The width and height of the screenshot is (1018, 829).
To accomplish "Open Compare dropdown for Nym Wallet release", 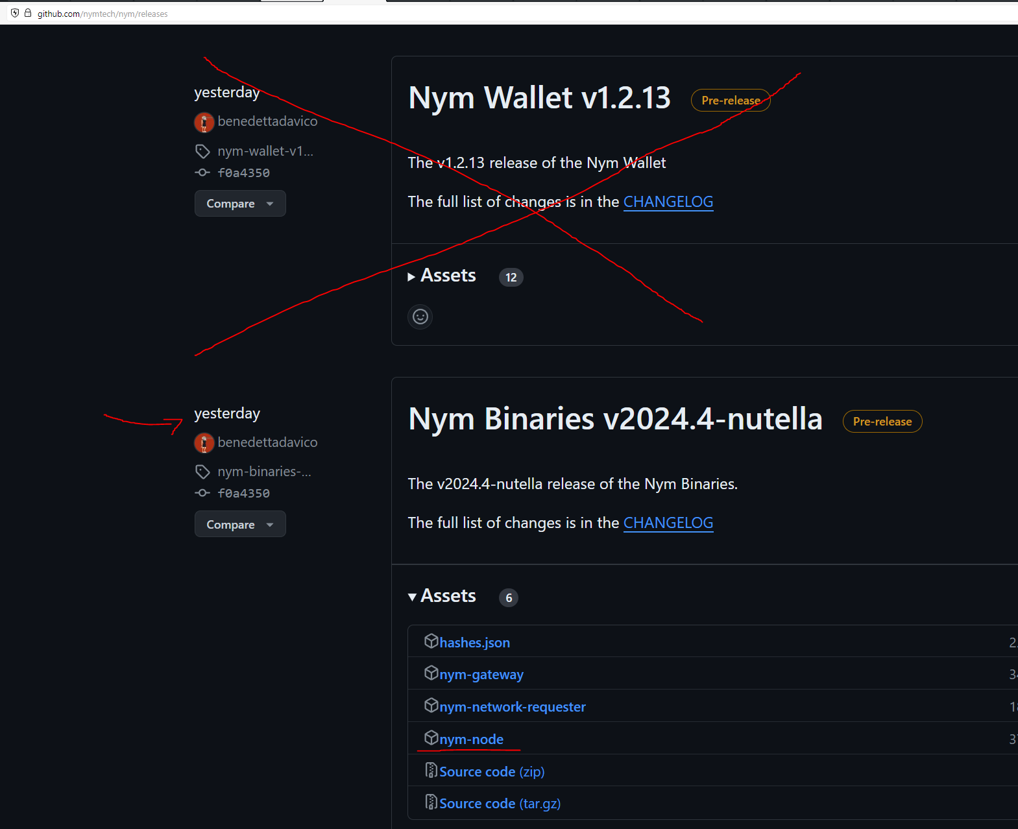I will tap(240, 204).
